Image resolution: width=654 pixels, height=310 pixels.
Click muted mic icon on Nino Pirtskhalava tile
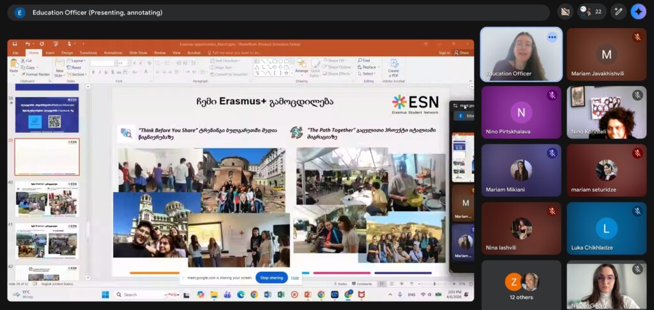552,95
